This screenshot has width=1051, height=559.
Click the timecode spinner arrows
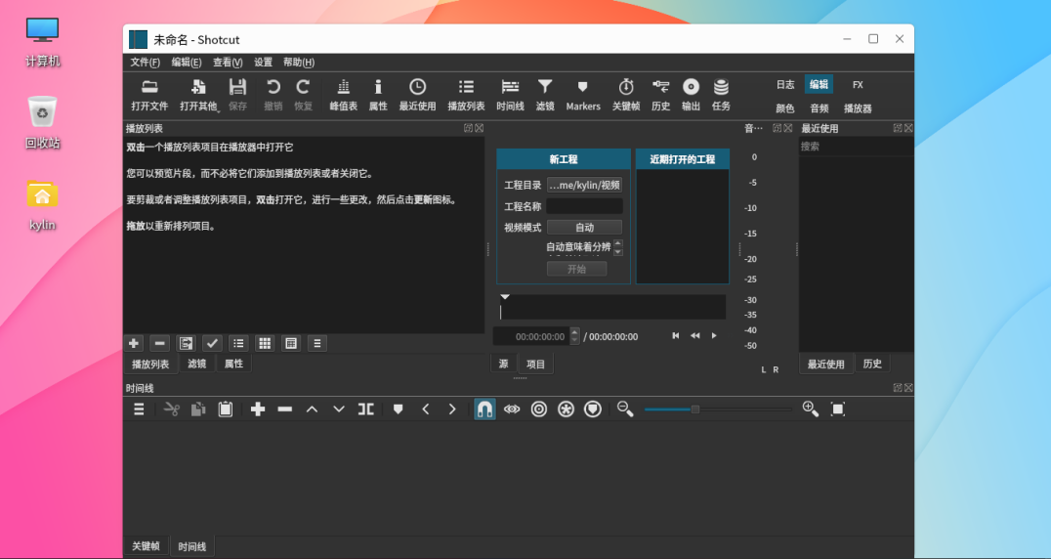click(574, 336)
